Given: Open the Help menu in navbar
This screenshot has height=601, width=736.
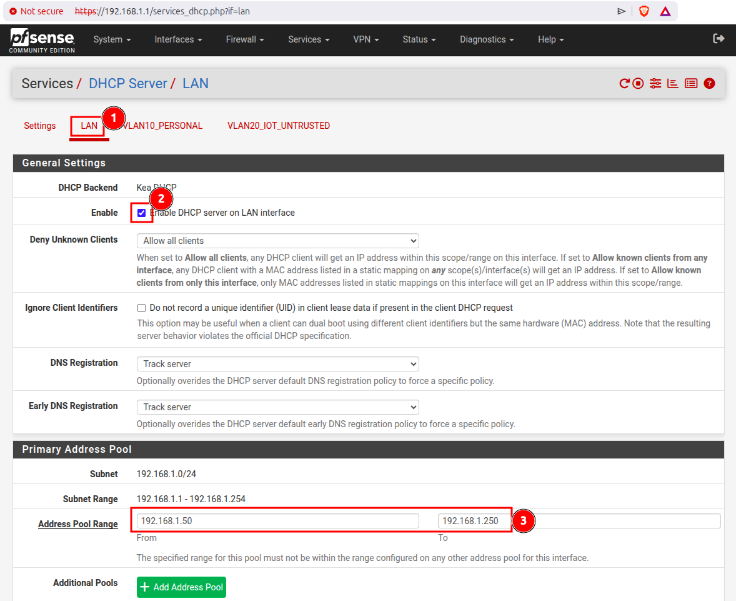Looking at the screenshot, I should pos(550,39).
